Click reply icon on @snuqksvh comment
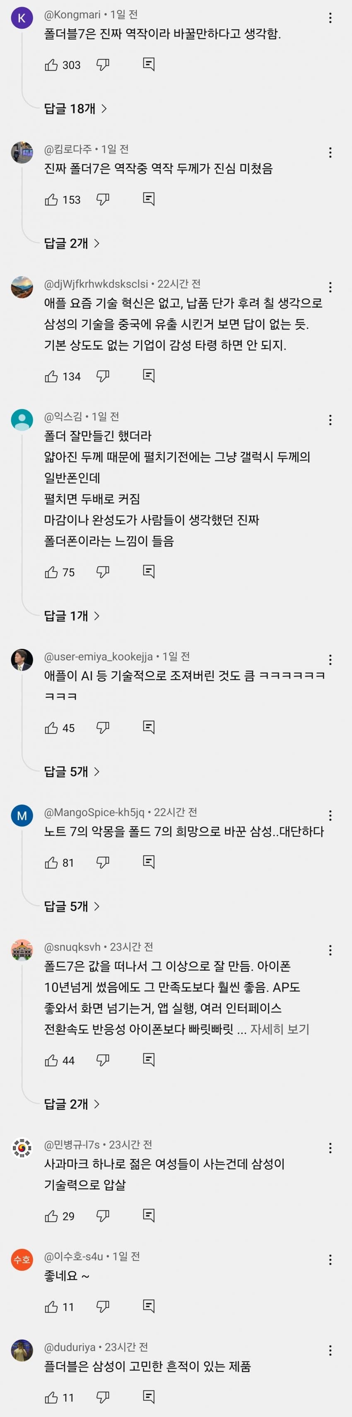Screen dimensions: 352x1417 [149, 1060]
